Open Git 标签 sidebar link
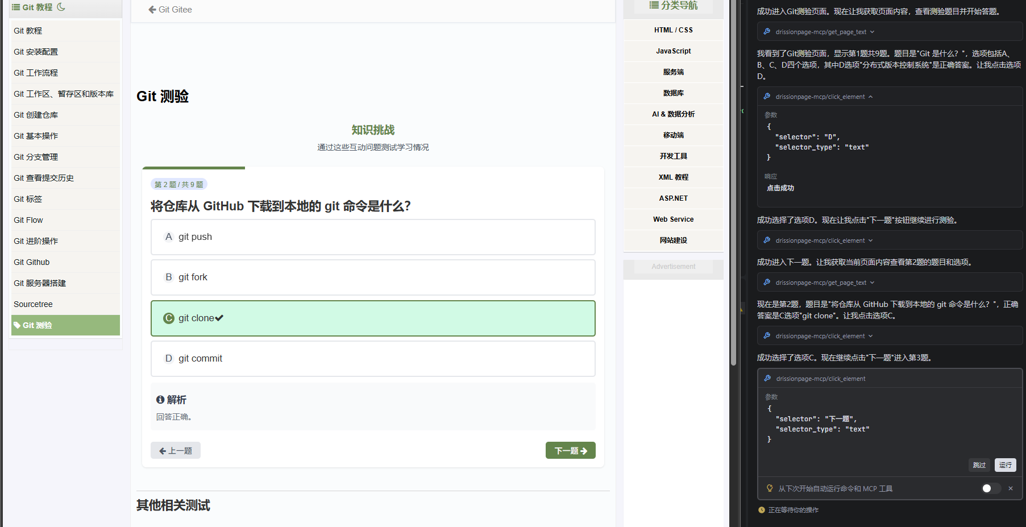The image size is (1026, 527). tap(65, 199)
